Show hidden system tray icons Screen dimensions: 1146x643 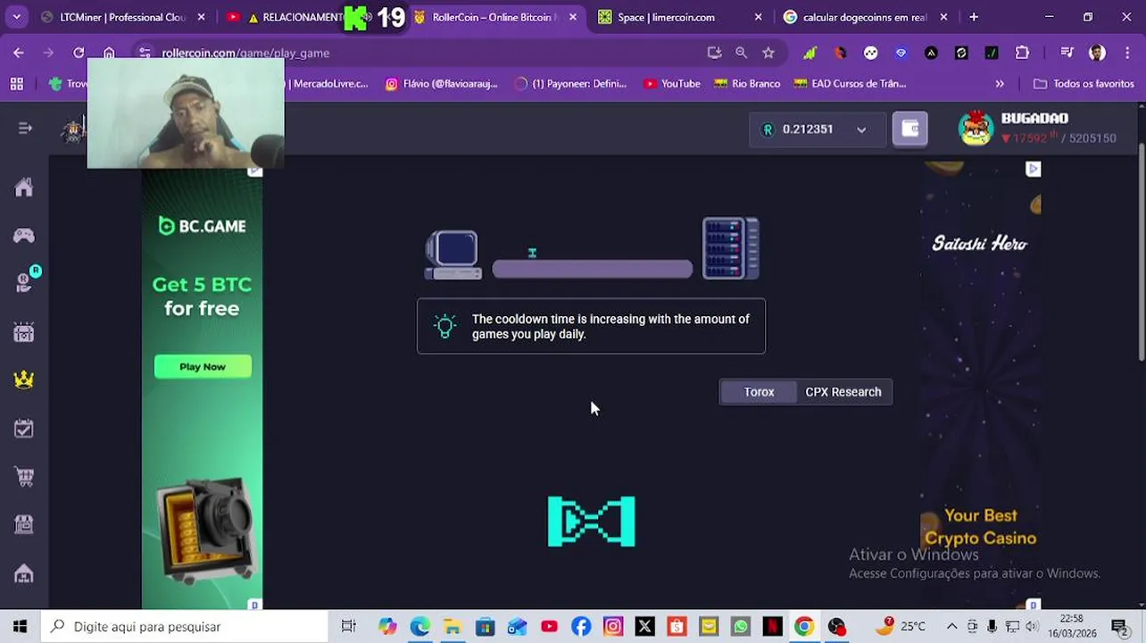pyautogui.click(x=951, y=626)
